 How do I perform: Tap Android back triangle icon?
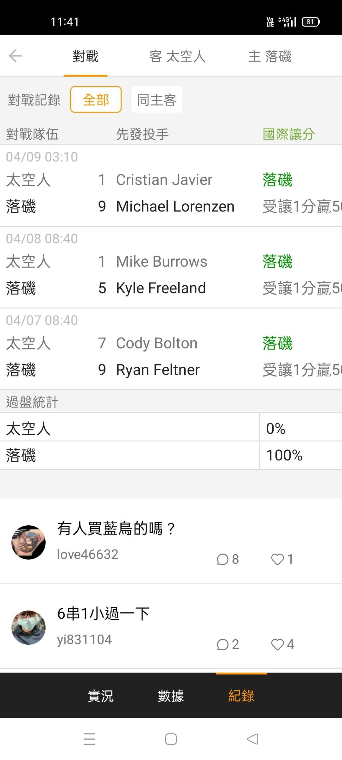click(x=253, y=739)
